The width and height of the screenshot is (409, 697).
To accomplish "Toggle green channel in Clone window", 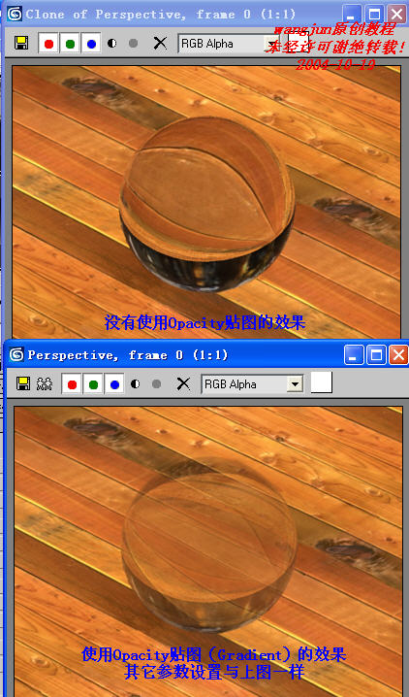I will click(70, 44).
